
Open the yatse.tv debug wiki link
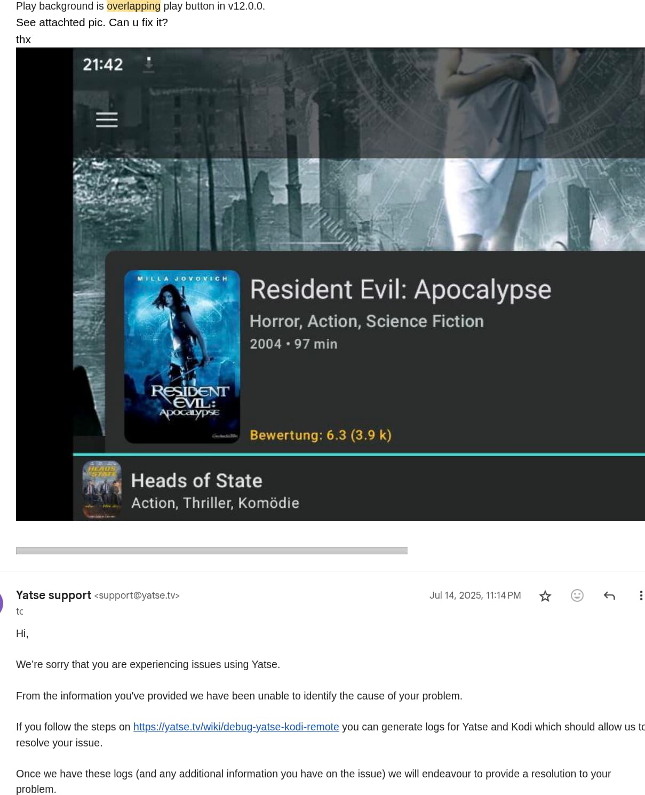tap(236, 727)
